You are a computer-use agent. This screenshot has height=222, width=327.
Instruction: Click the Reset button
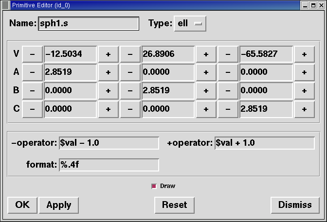pyautogui.click(x=174, y=205)
